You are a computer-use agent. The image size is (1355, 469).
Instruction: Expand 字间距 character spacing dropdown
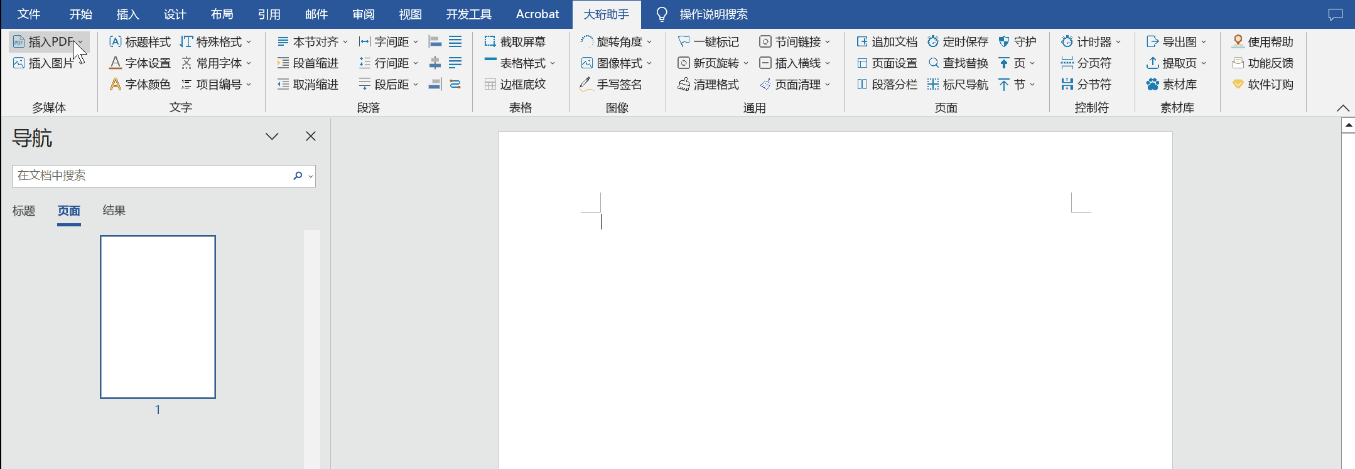[x=416, y=43]
